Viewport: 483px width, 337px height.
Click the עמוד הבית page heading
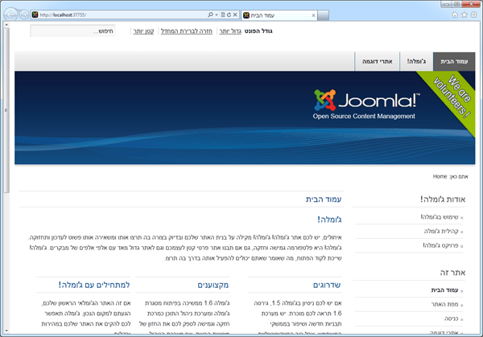324,199
